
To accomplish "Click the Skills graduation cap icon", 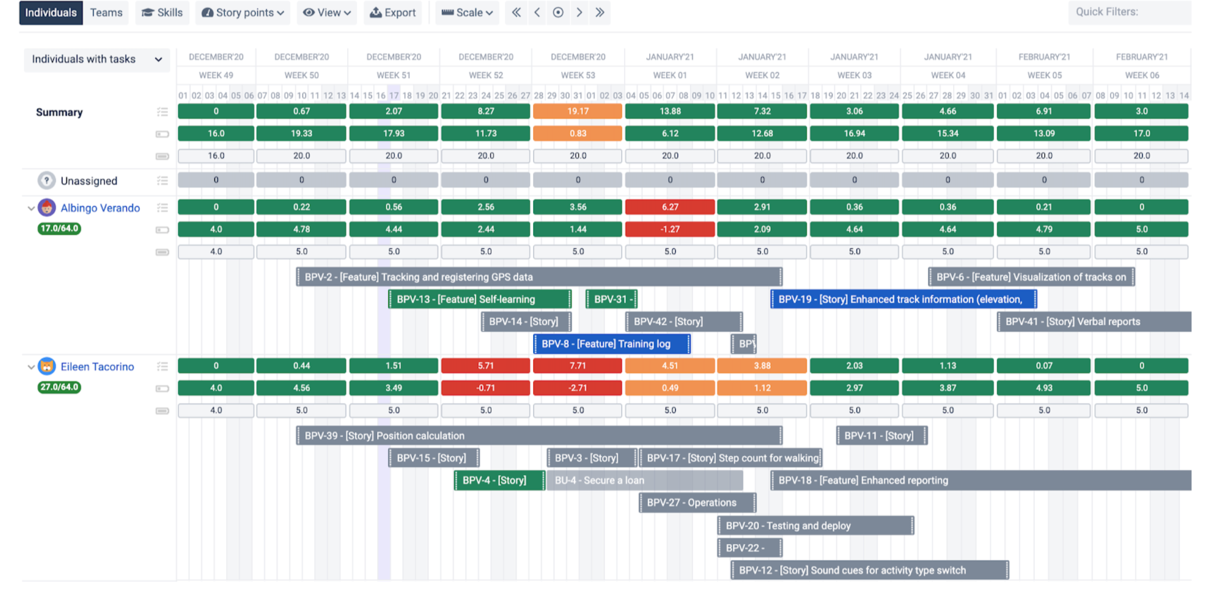I will 147,12.
